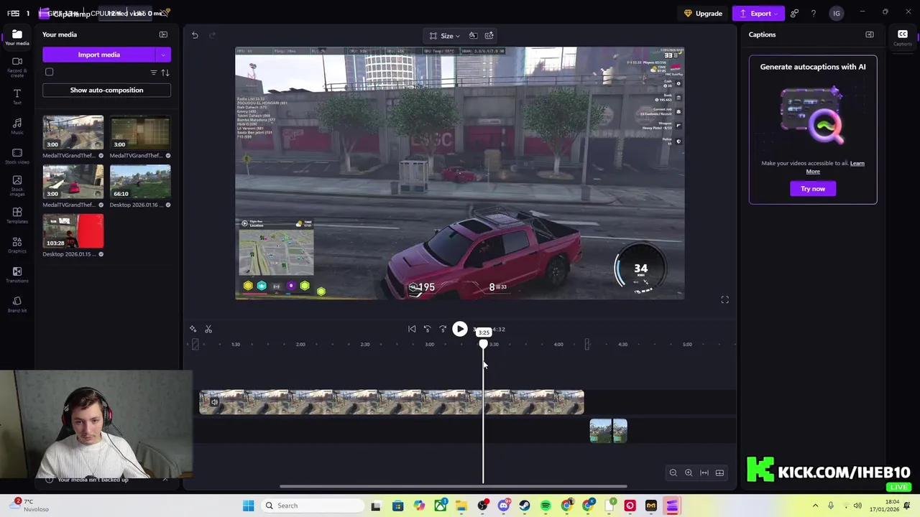Select the dark 3:00 MedalTV clip thumbnail
Image resolution: width=920 pixels, height=517 pixels.
pyautogui.click(x=140, y=132)
